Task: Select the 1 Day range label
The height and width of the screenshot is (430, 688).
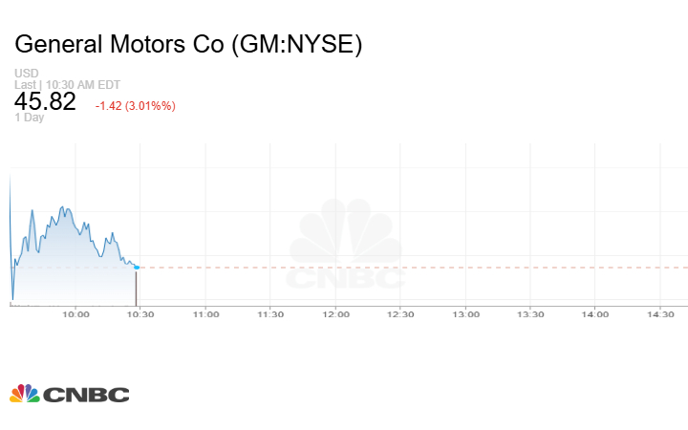Action: pyautogui.click(x=29, y=118)
